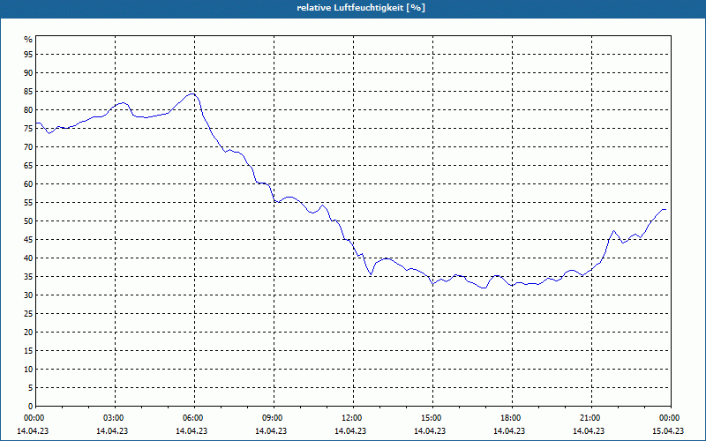Screen dimensions: 706x441
Task: Pick the '45' y-axis label
Action: pos(28,239)
